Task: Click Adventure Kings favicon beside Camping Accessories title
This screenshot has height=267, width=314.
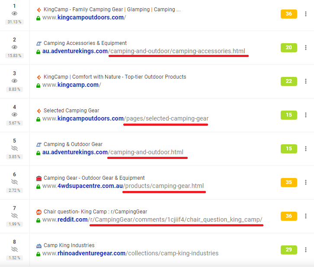Action: 39,43
